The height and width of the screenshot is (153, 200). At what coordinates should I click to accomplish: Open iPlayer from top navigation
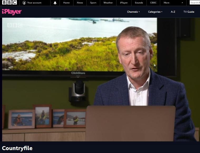124,3
